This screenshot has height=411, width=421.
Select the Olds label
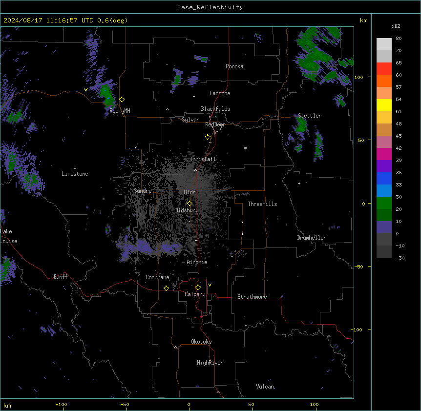(x=189, y=192)
